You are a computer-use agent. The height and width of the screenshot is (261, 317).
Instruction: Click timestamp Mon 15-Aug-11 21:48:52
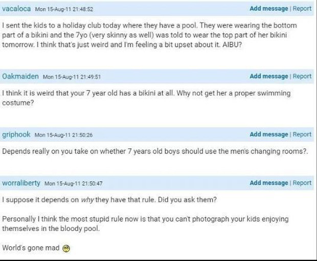[x=64, y=9]
